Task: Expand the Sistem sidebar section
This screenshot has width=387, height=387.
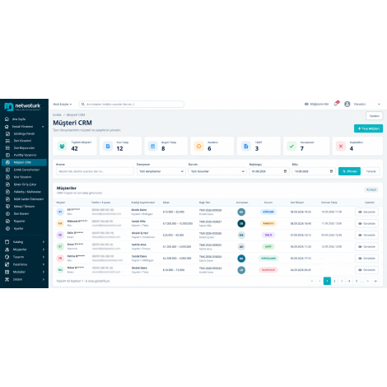Action: click(24, 279)
